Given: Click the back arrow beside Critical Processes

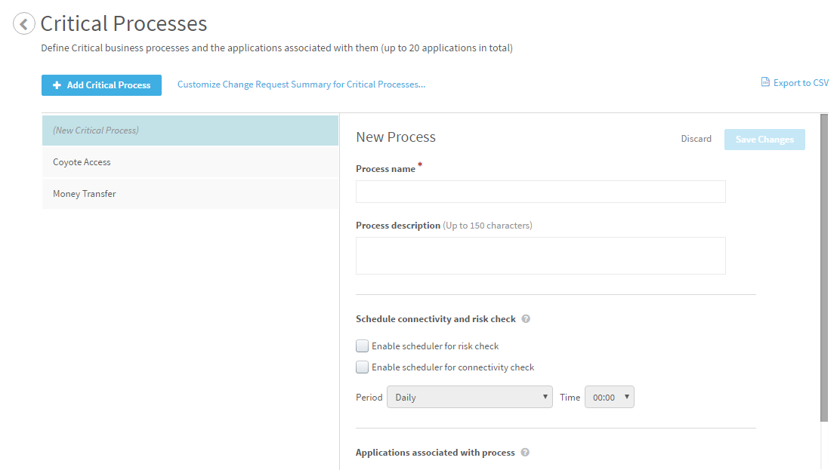Looking at the screenshot, I should tap(24, 24).
